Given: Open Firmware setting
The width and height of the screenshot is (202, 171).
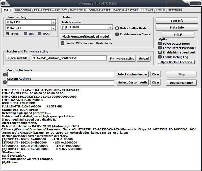Looking at the screenshot, I should coord(122,59).
